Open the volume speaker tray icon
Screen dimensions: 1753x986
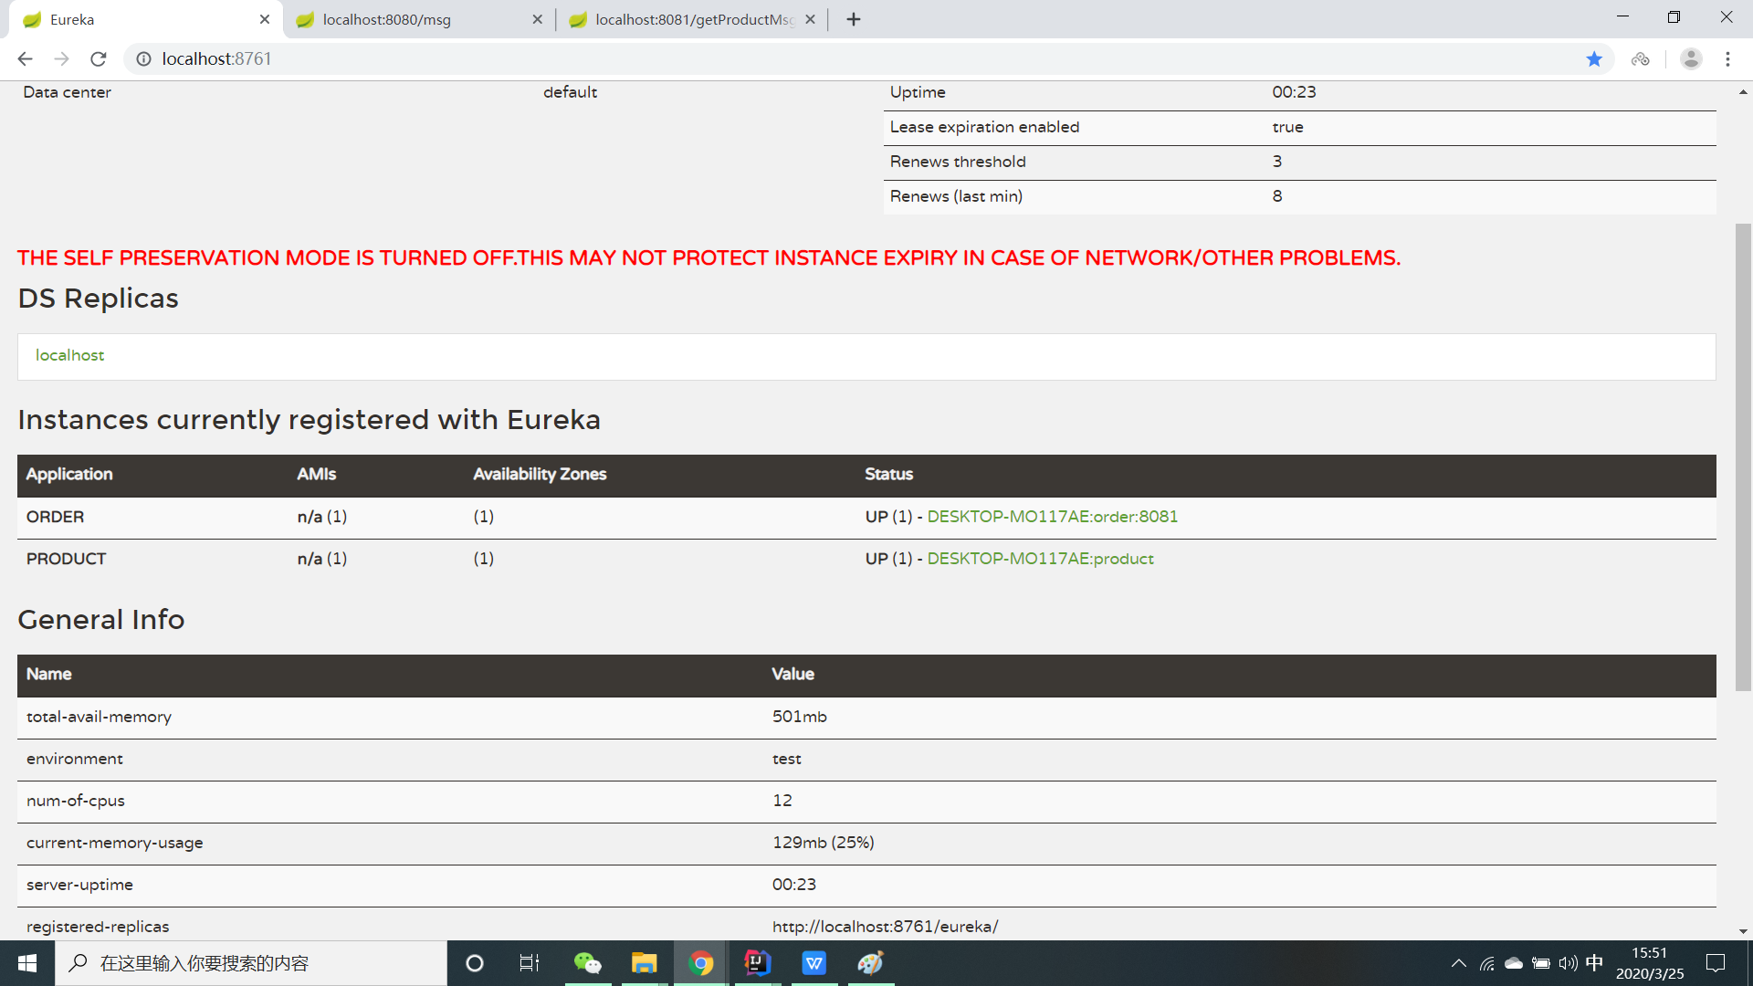pos(1568,963)
